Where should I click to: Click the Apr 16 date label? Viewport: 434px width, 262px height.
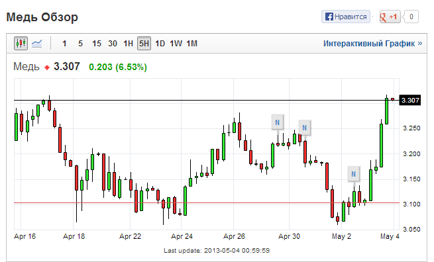click(x=25, y=237)
